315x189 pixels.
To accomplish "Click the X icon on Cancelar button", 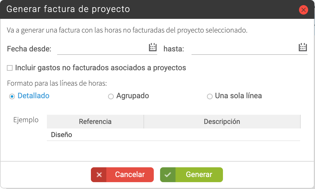I will pyautogui.click(x=99, y=175).
